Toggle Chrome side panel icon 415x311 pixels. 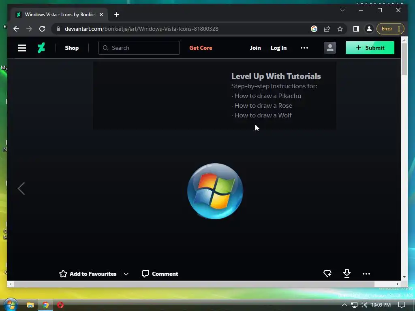tap(356, 29)
